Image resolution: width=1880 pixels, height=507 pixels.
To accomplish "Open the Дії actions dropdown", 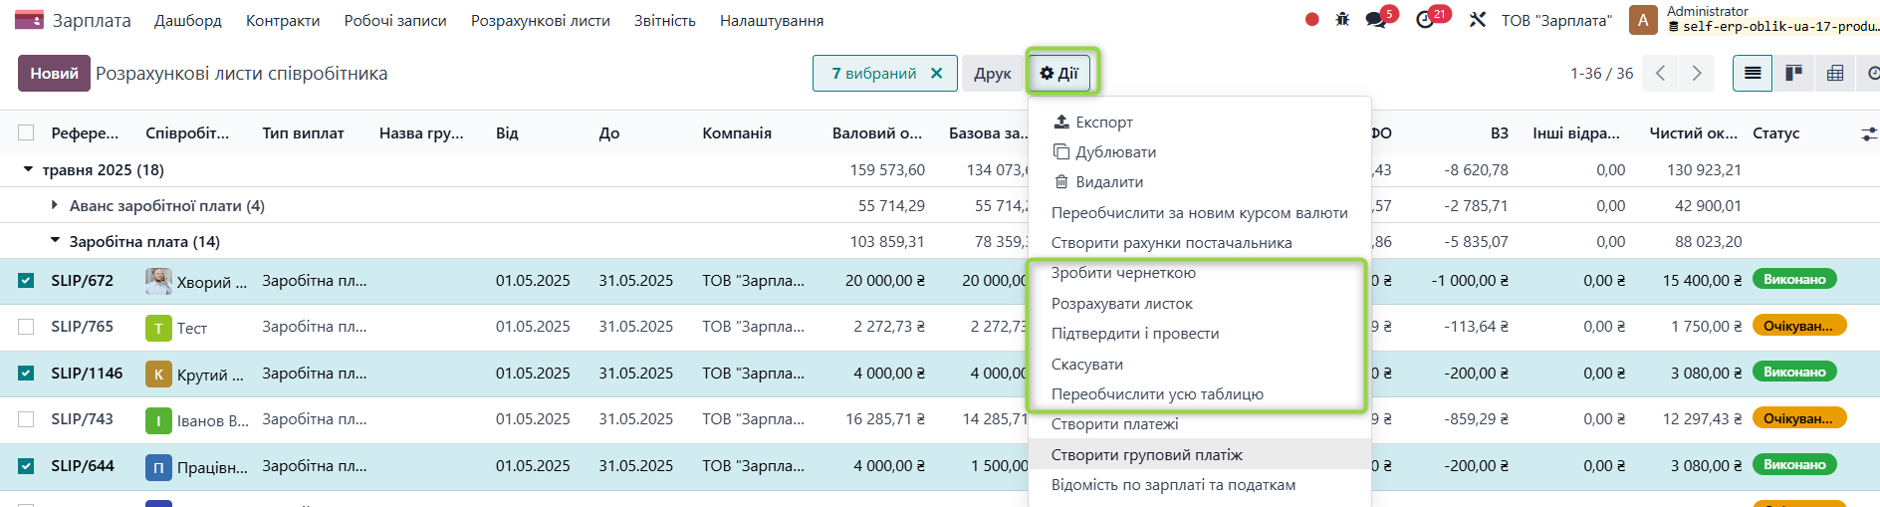I will point(1058,73).
